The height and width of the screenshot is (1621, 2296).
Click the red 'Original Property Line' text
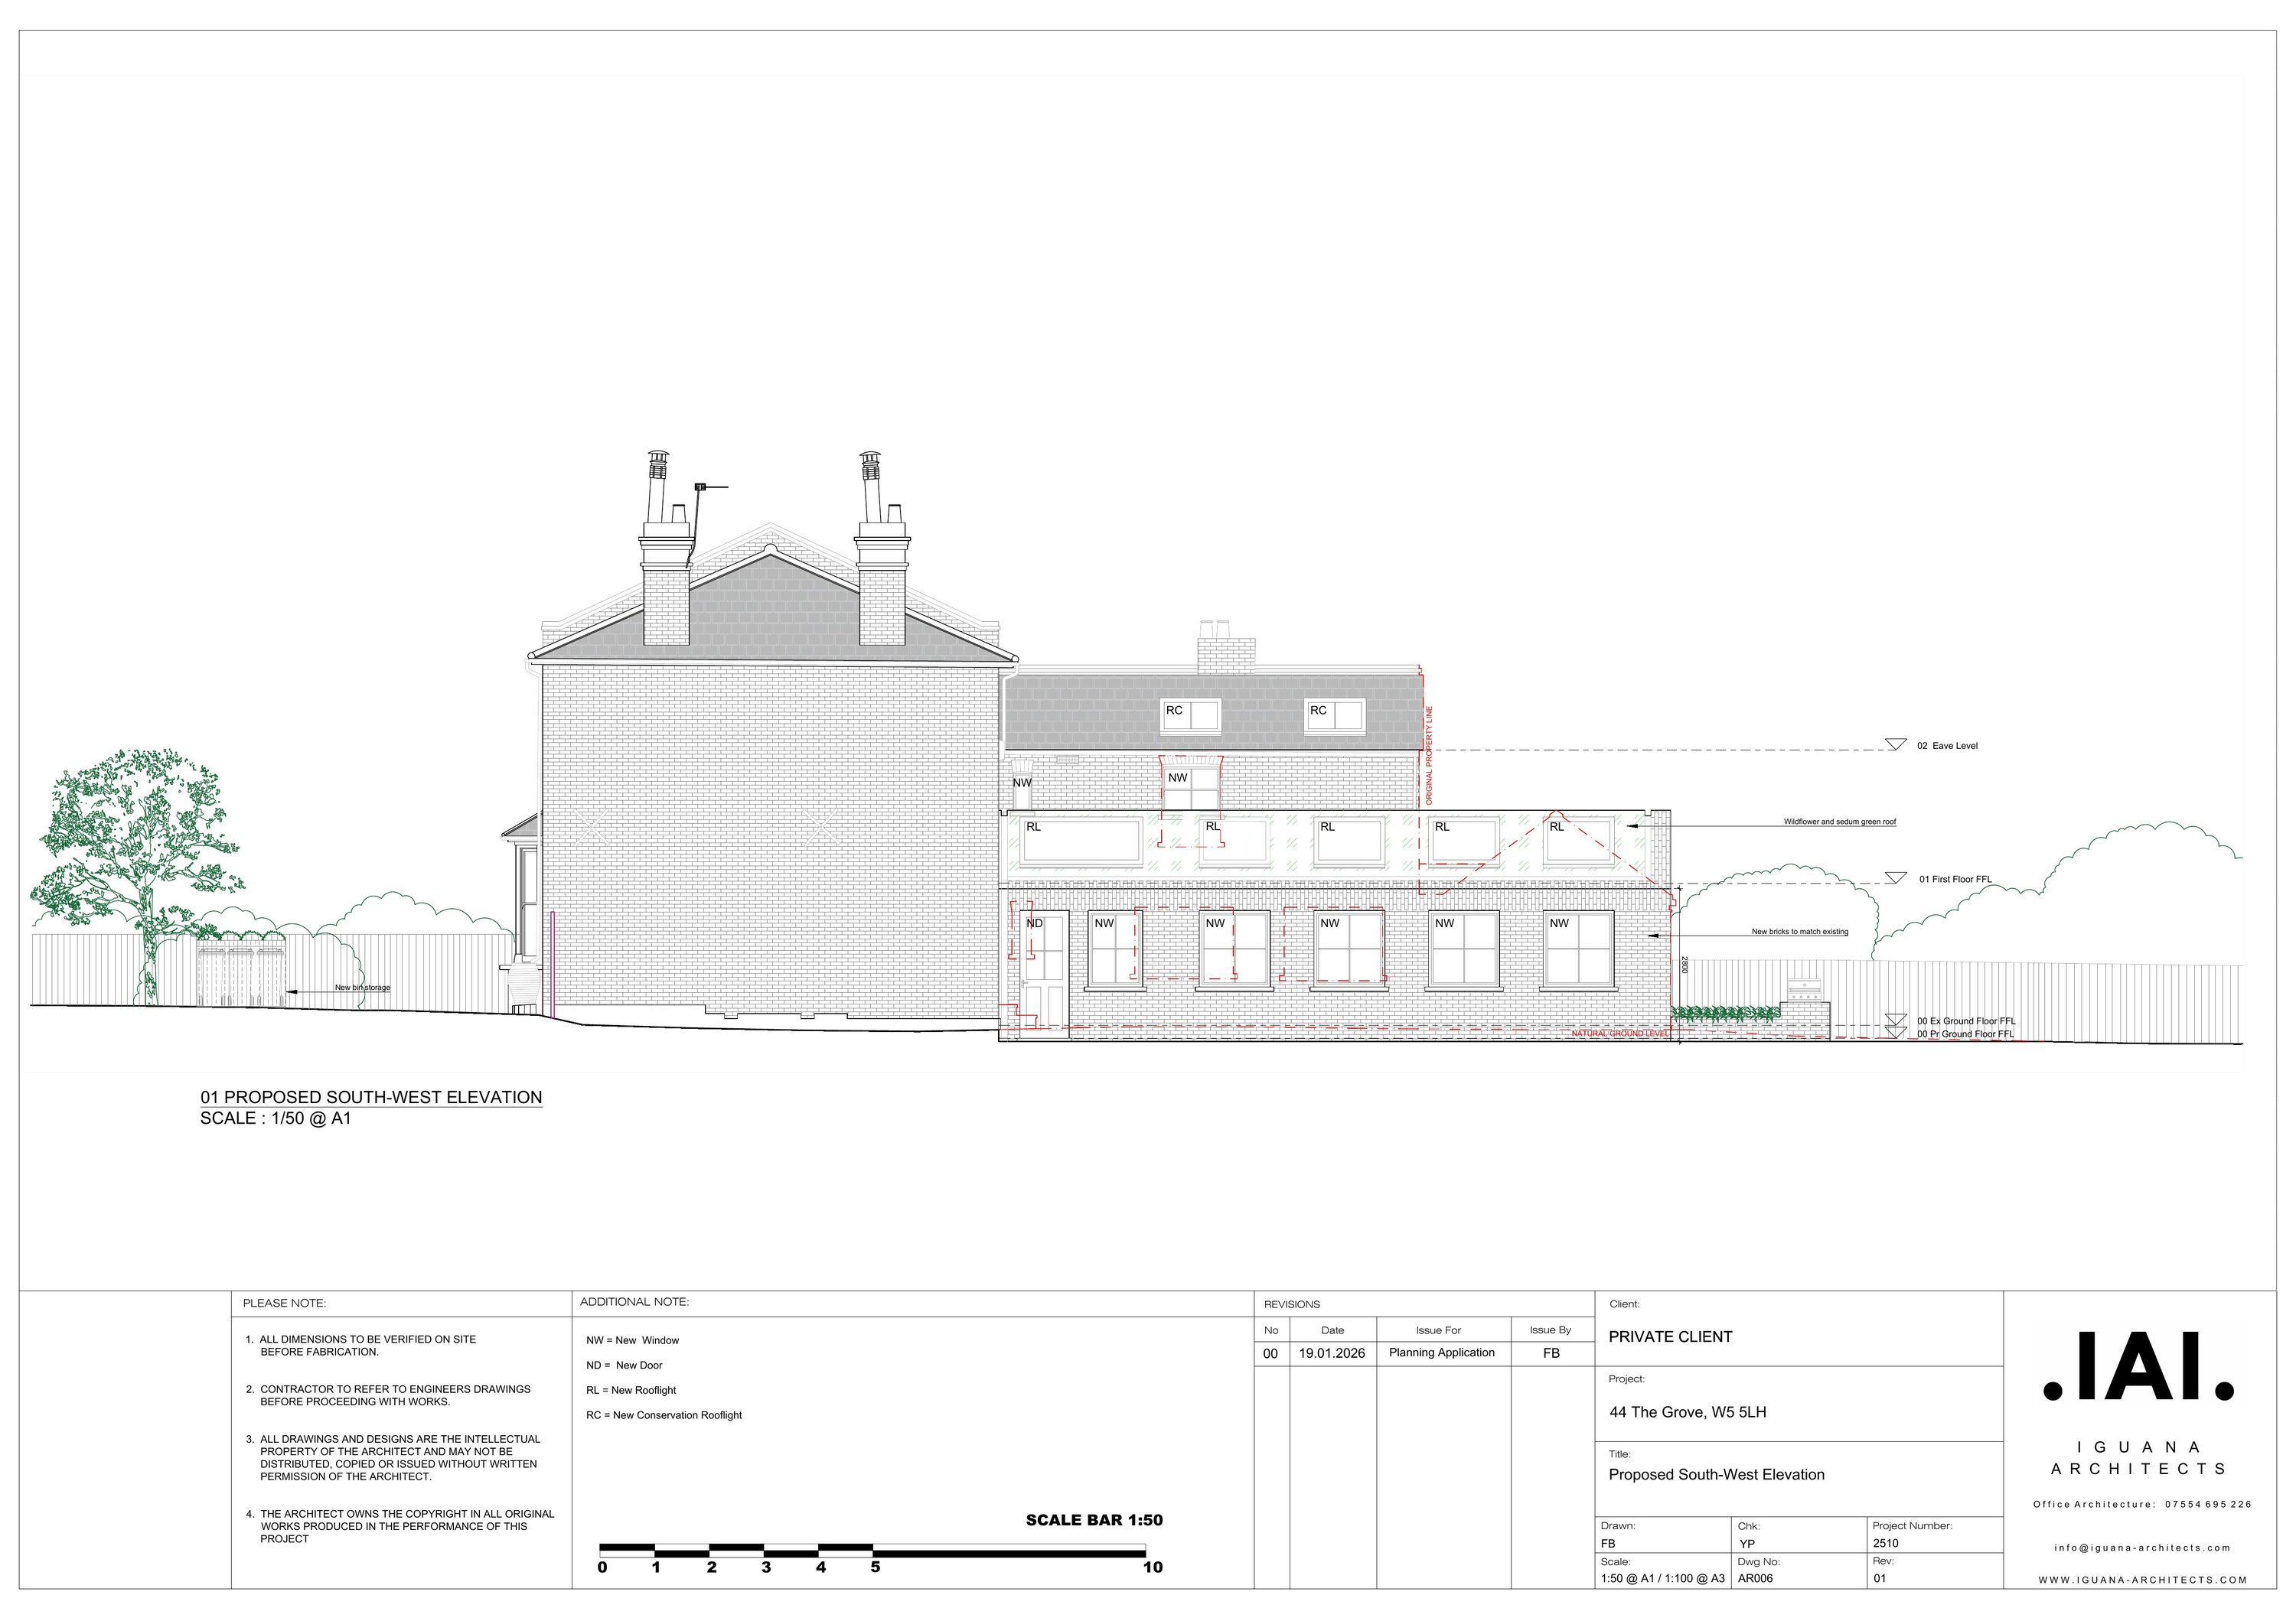(x=1429, y=754)
